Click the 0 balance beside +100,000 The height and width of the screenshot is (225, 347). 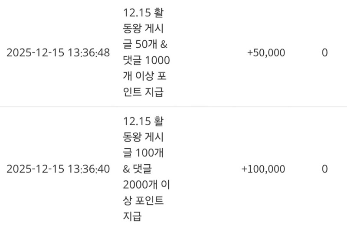coord(324,169)
